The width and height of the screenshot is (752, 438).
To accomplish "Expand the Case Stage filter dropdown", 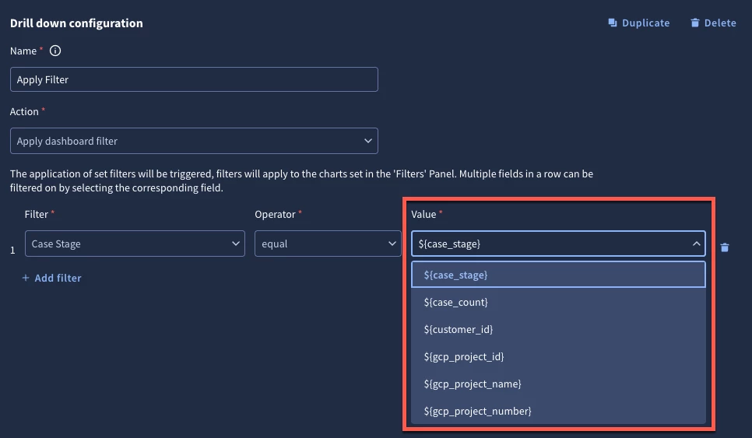I will point(135,244).
